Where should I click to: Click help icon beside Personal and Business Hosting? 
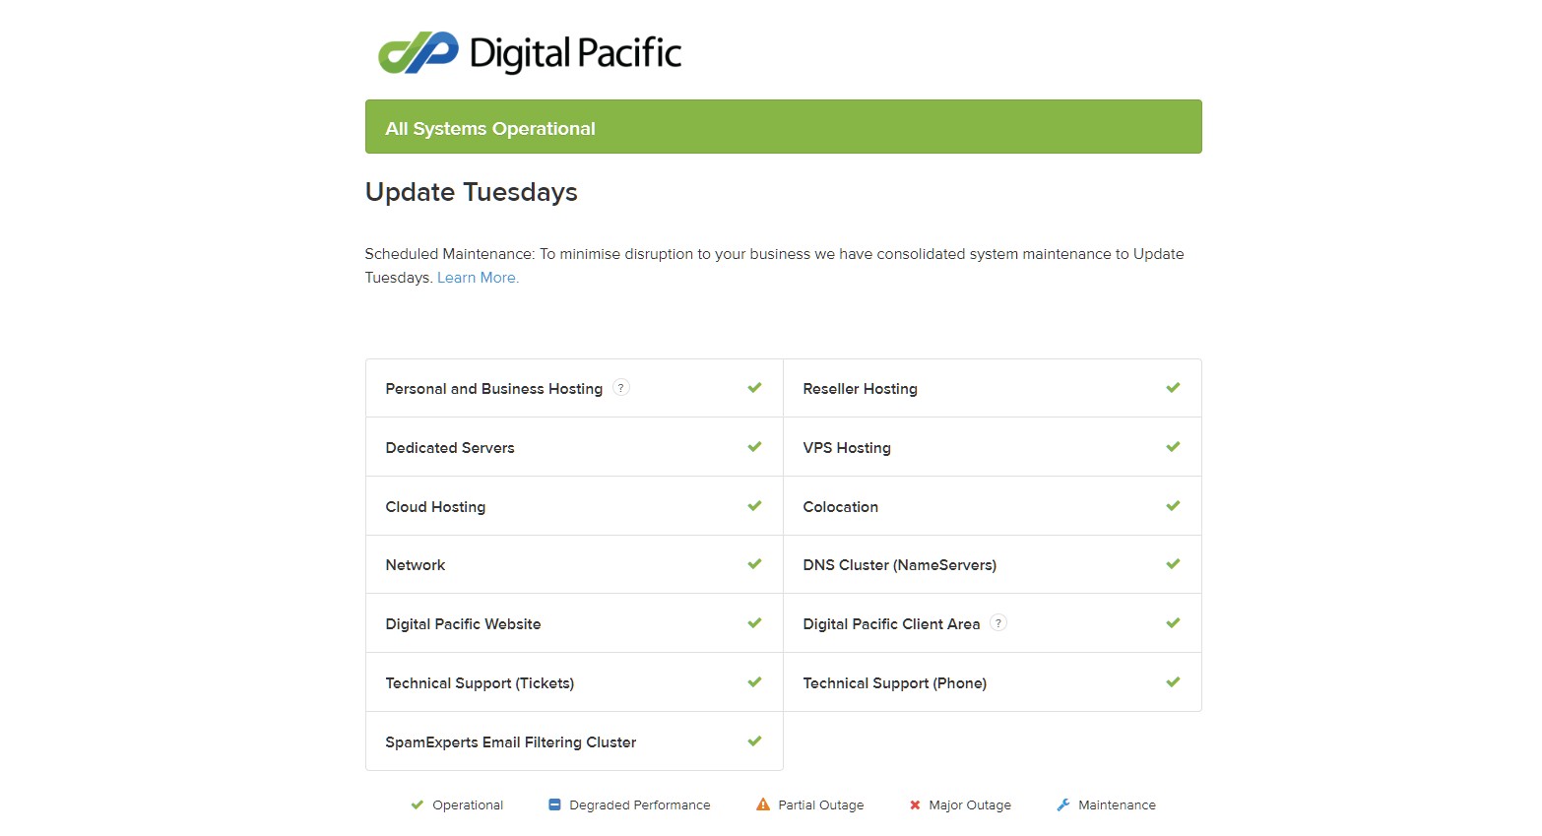(621, 388)
